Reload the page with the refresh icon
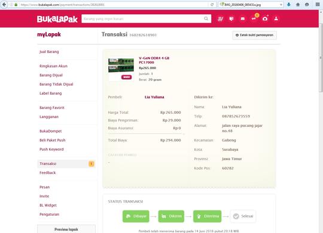The width and height of the screenshot is (323, 233). (x=212, y=5)
